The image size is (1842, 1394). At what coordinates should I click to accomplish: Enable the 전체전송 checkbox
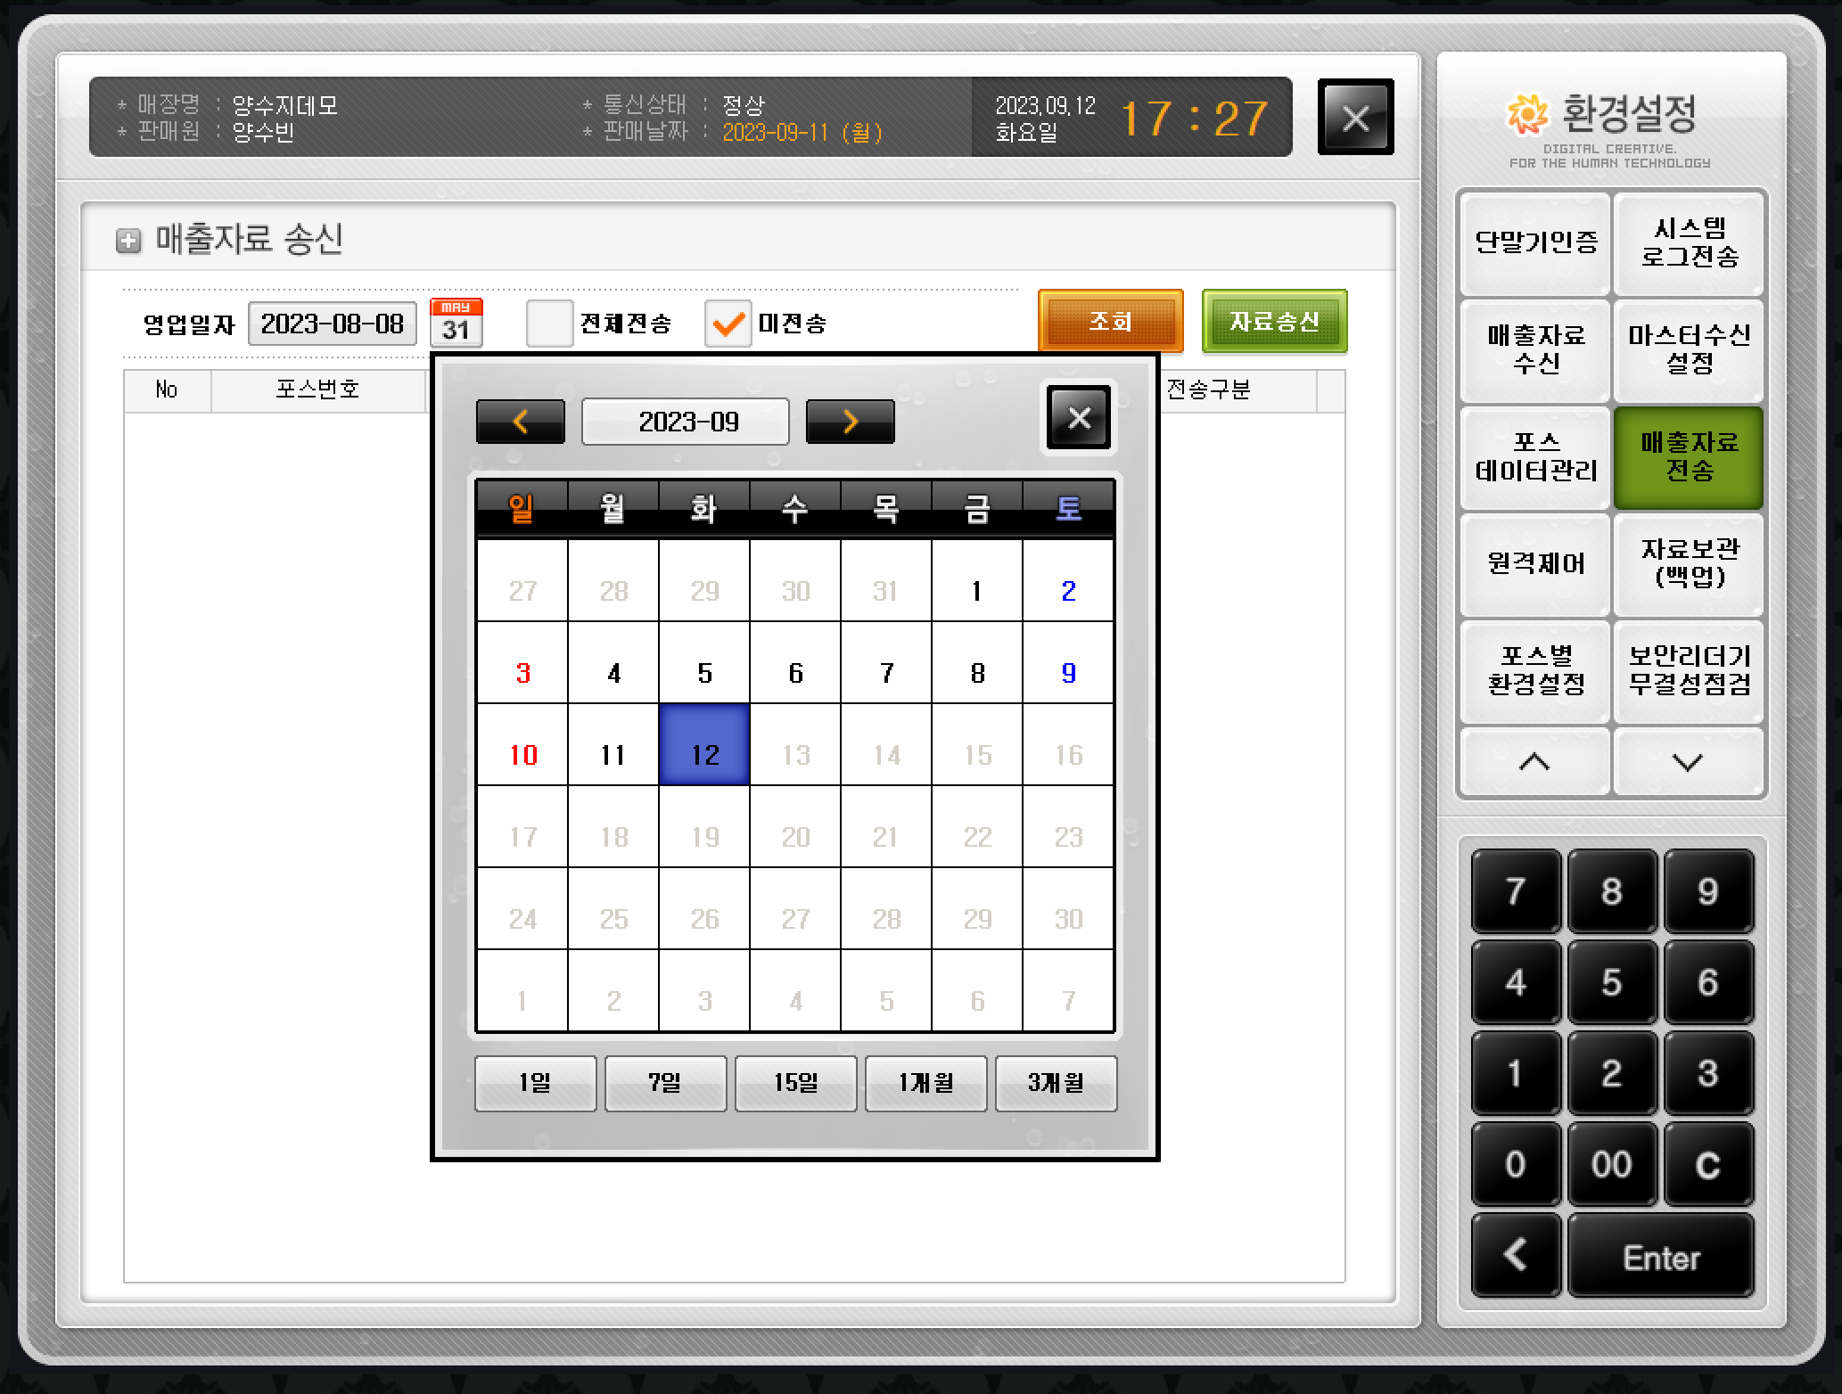coord(549,323)
